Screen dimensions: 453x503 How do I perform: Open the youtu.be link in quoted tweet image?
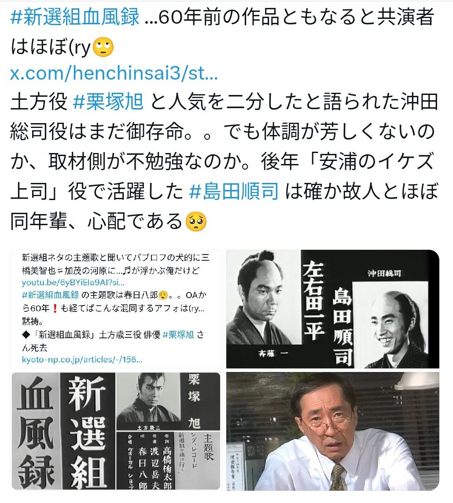click(x=73, y=283)
